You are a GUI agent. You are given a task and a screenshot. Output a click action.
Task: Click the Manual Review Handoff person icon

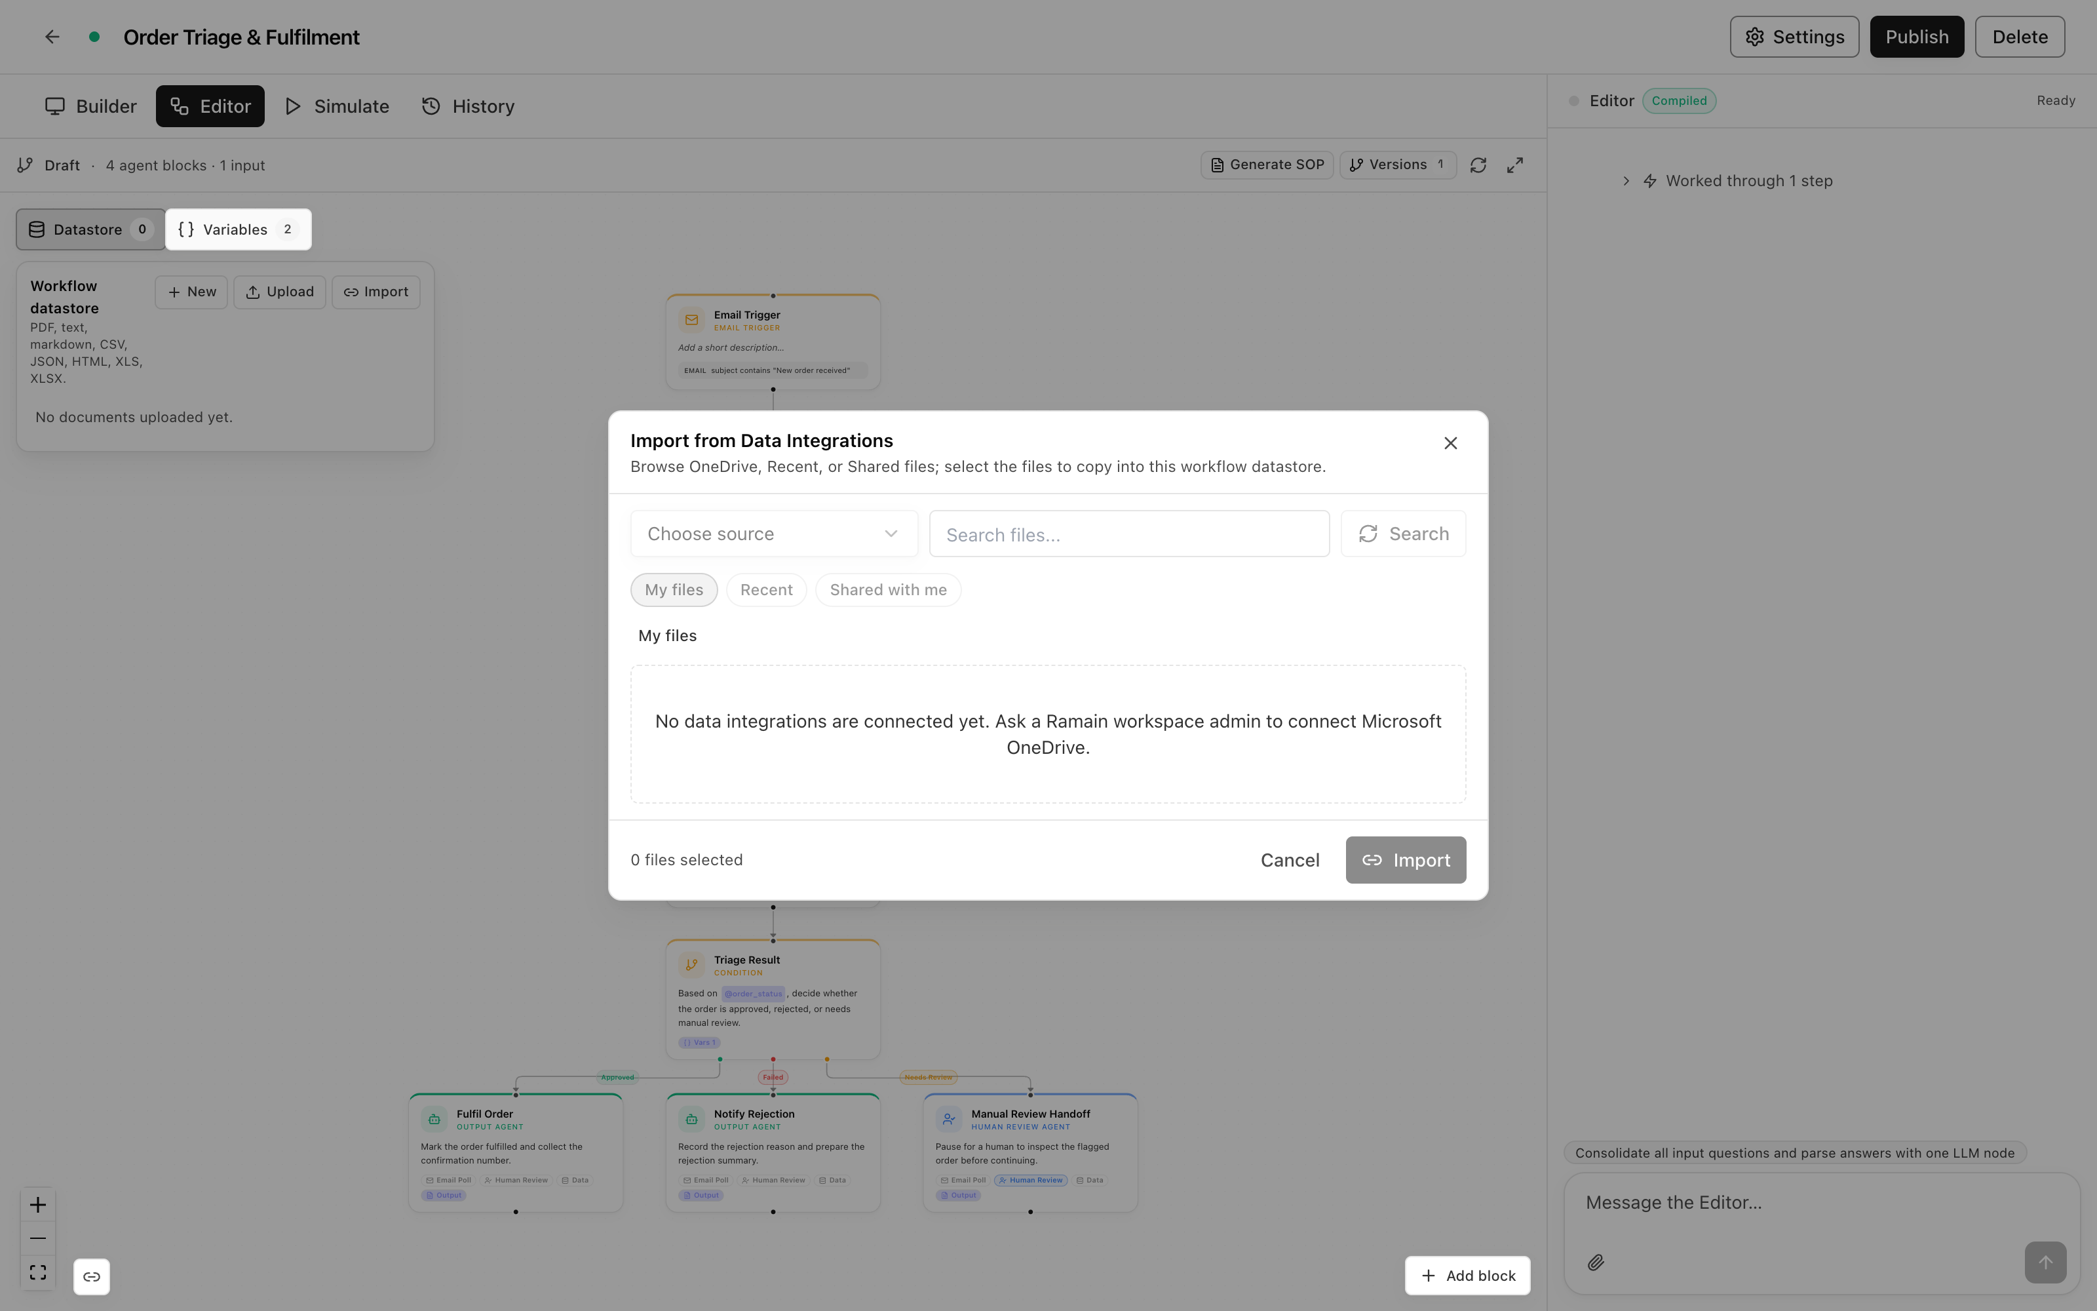pyautogui.click(x=948, y=1118)
